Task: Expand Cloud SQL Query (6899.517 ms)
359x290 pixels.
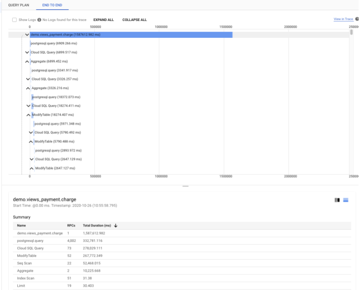Action: (x=27, y=52)
